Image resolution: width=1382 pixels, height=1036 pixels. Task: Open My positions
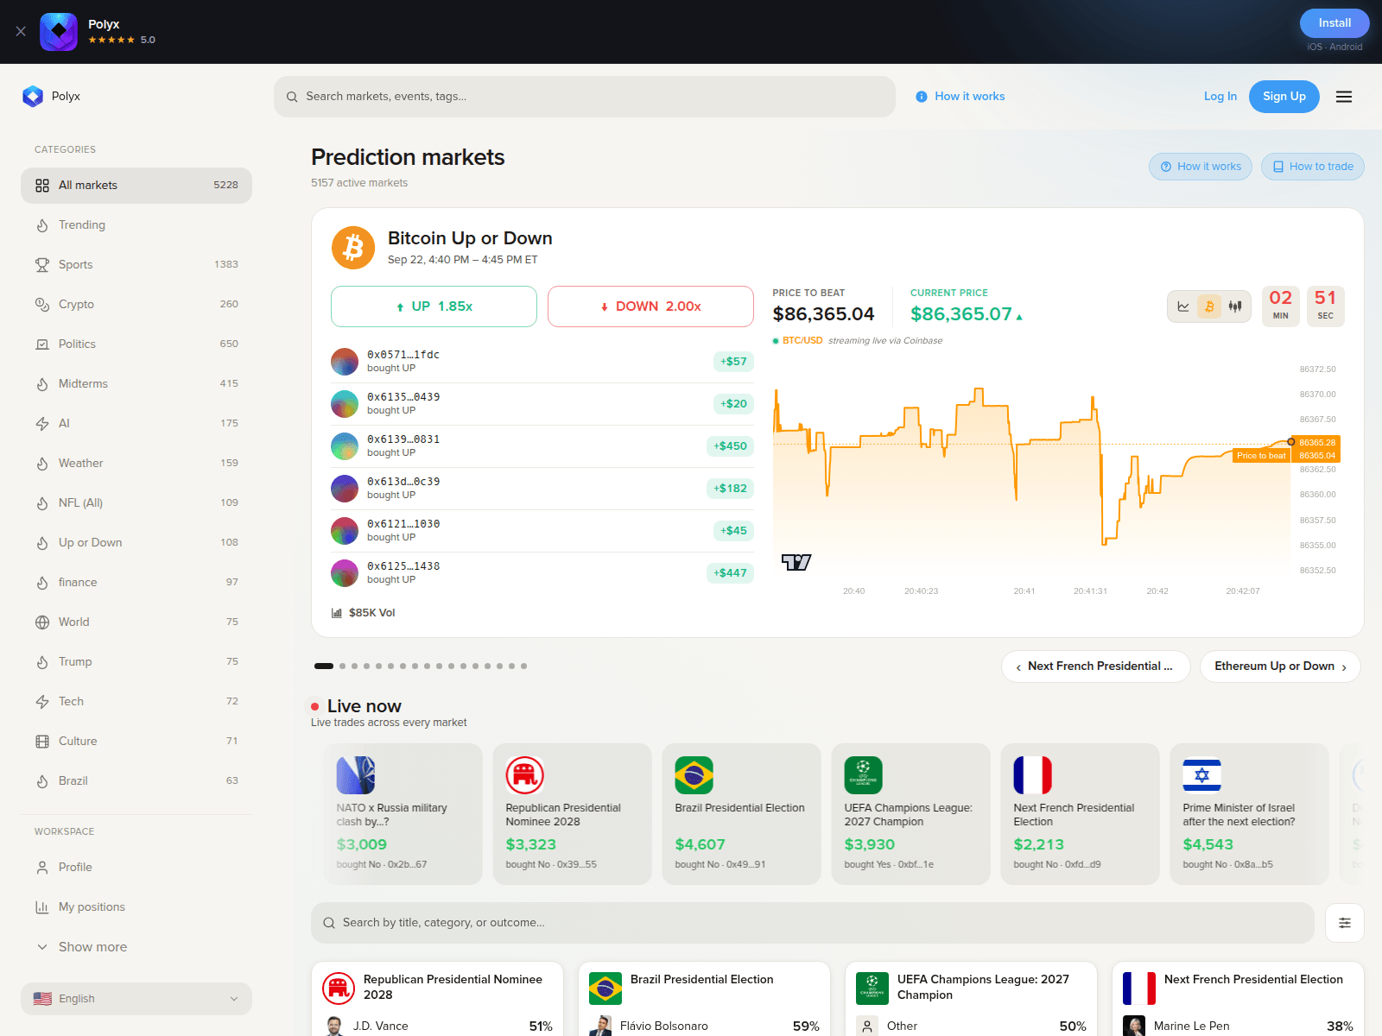coord(136,907)
